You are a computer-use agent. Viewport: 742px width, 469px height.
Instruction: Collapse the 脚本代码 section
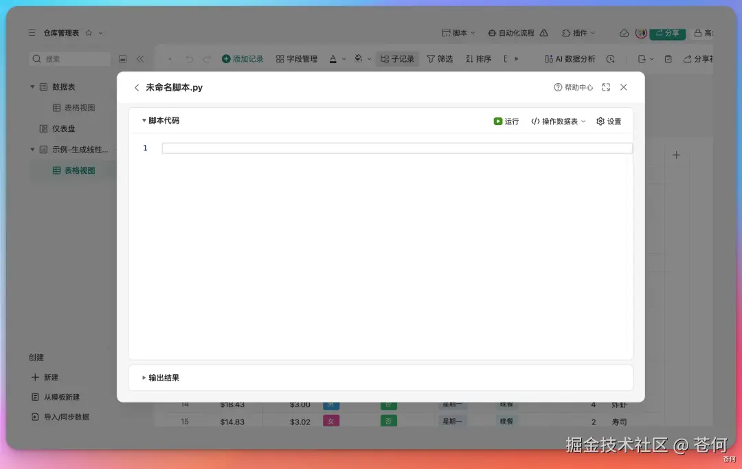(144, 121)
